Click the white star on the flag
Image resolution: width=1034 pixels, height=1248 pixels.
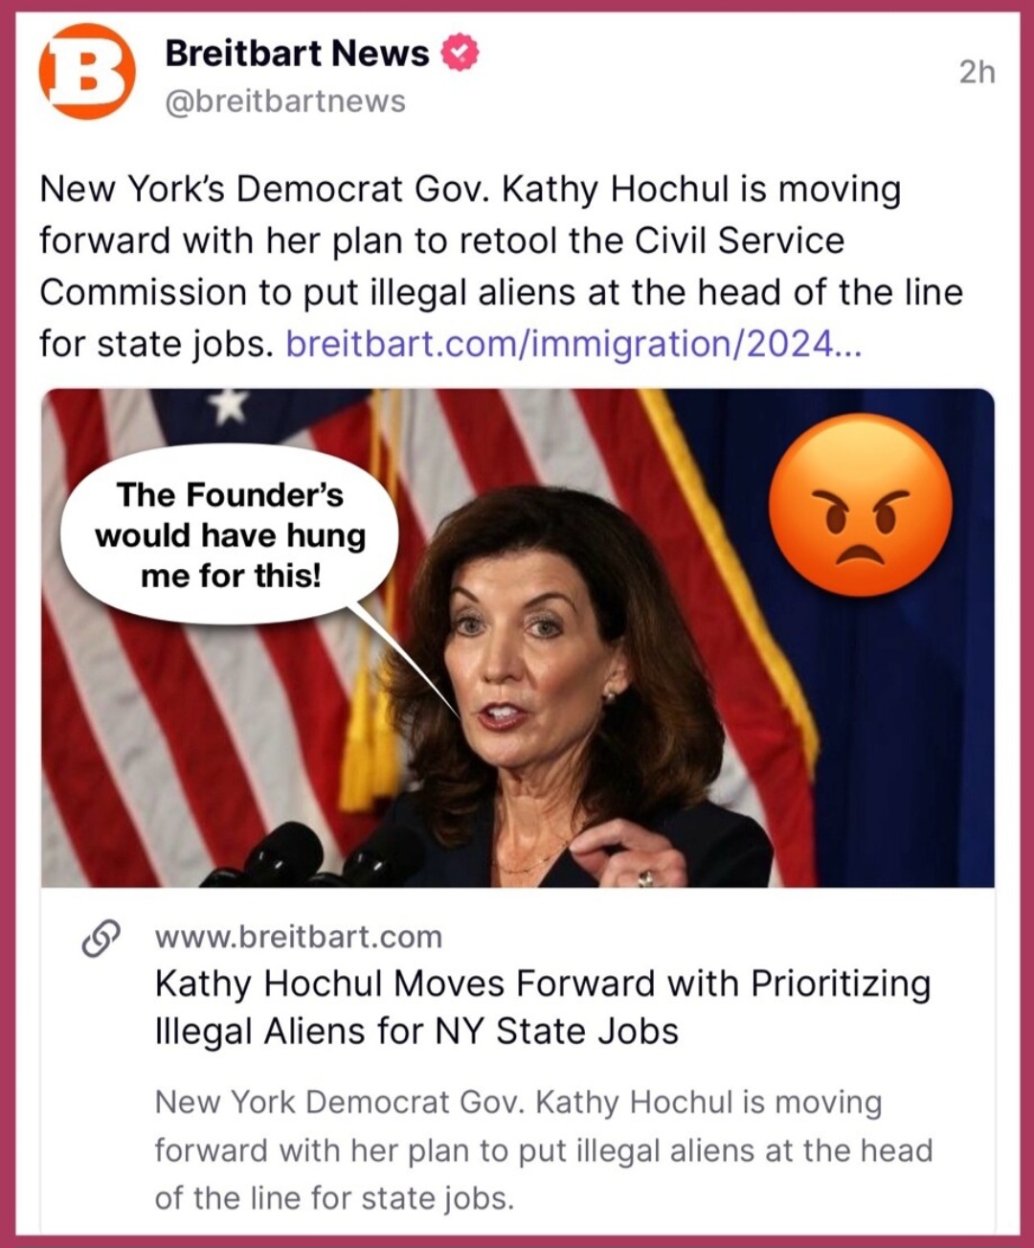pyautogui.click(x=230, y=406)
